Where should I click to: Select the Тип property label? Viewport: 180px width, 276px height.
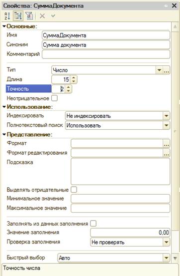pyautogui.click(x=11, y=70)
